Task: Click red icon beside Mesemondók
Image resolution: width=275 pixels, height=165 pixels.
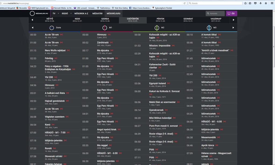Action: (219, 137)
